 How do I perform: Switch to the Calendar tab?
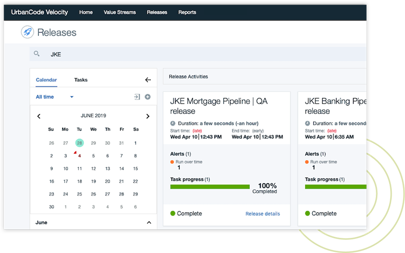pos(47,80)
